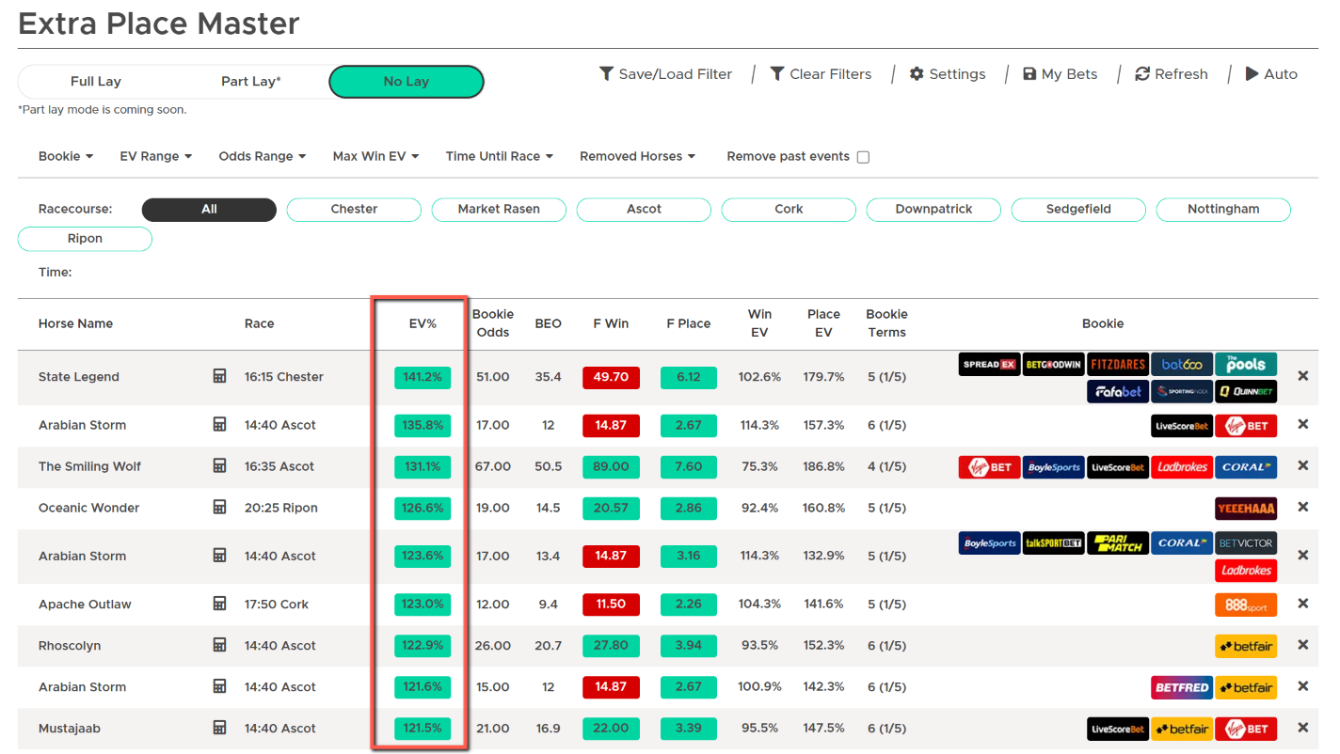Viewport: 1340px width, 754px height.
Task: Remove Apache Outlaw row with X icon
Action: click(x=1303, y=604)
